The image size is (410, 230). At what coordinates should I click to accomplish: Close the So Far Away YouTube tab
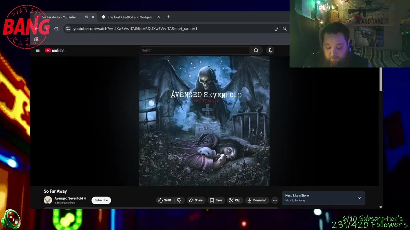point(93,17)
